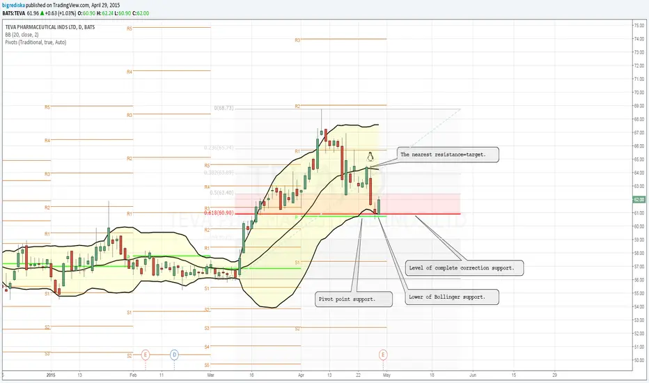Select the BB (20, close, 2) indicator legend
This screenshot has height=383, width=649.
point(22,35)
